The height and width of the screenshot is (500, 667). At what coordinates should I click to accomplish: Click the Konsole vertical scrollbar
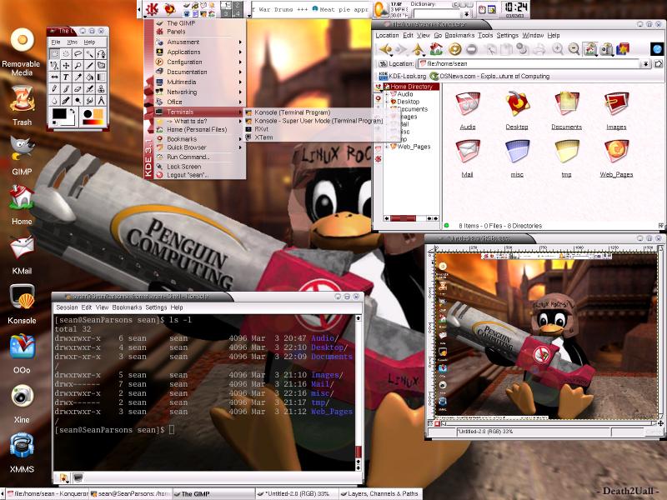(x=359, y=392)
